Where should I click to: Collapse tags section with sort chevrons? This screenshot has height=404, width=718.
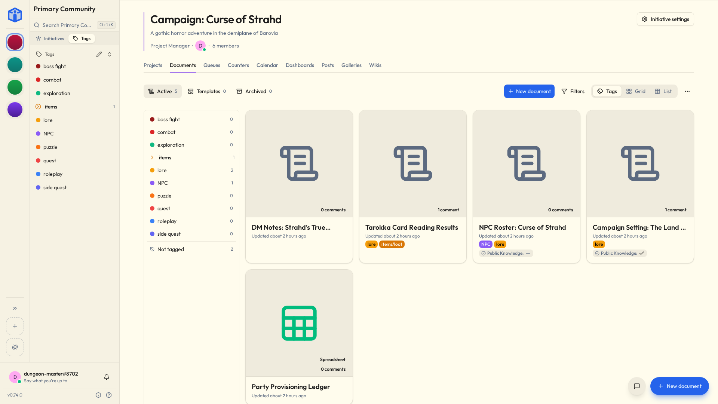110,54
